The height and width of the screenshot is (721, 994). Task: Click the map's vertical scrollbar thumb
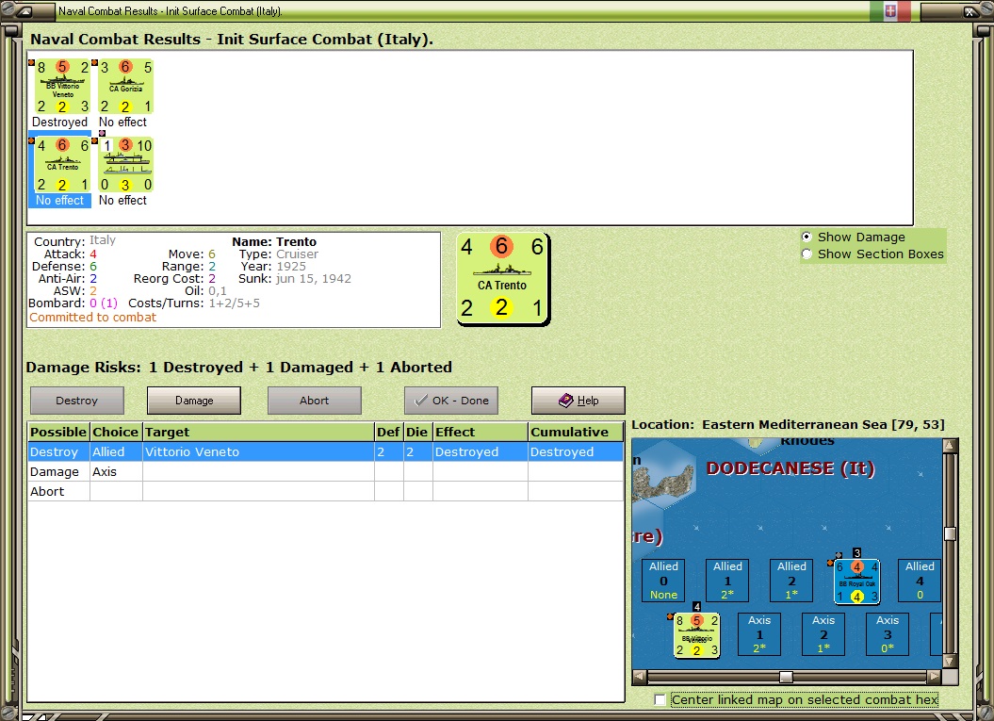[x=950, y=534]
